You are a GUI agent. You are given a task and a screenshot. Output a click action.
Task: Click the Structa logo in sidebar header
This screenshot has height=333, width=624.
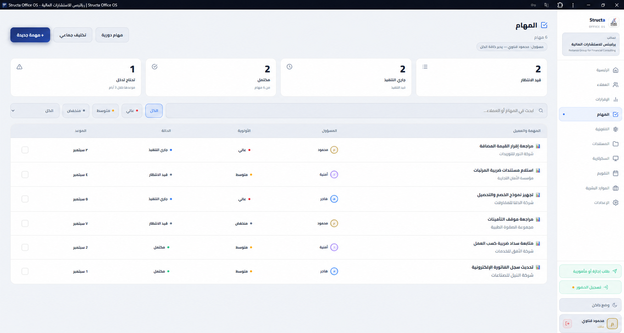coord(614,23)
